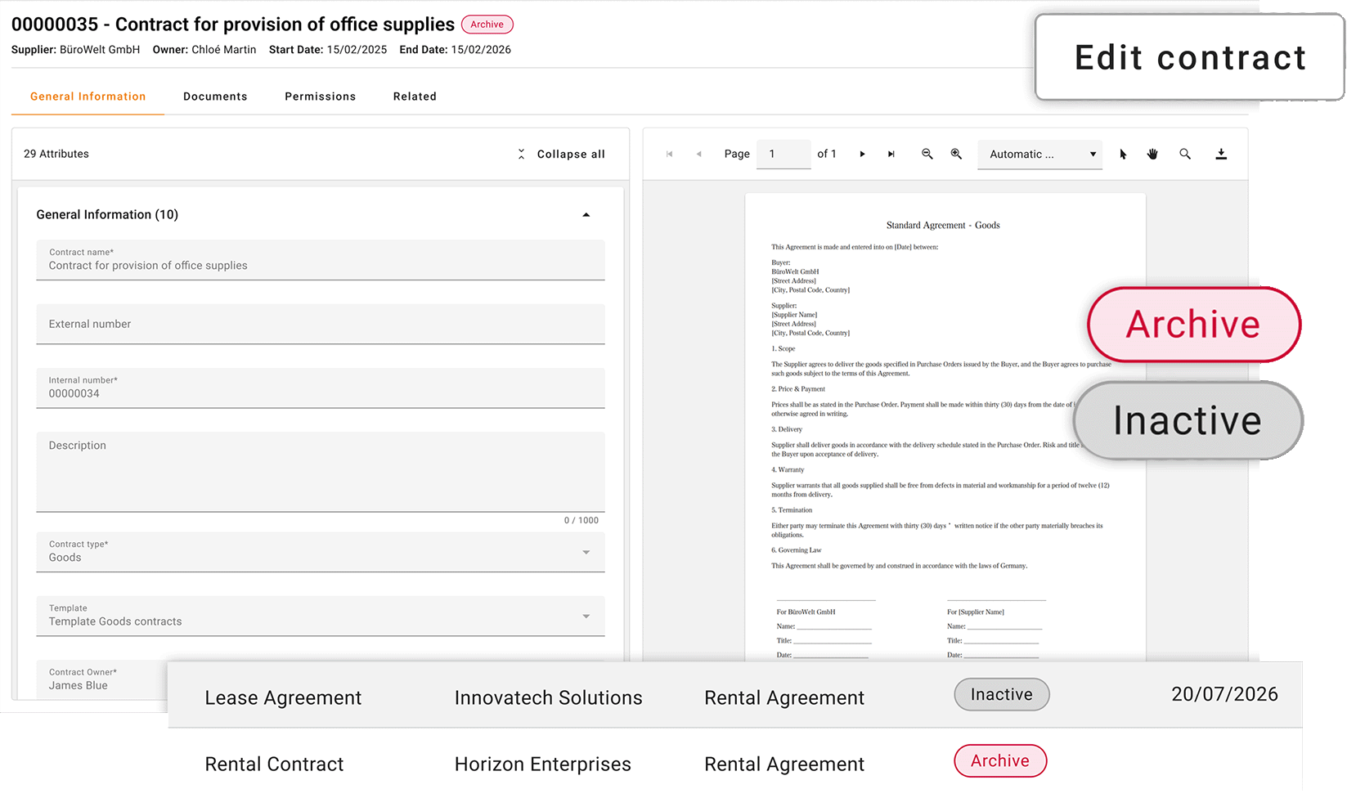Select the cursor selection tool
The height and width of the screenshot is (807, 1347).
point(1123,154)
